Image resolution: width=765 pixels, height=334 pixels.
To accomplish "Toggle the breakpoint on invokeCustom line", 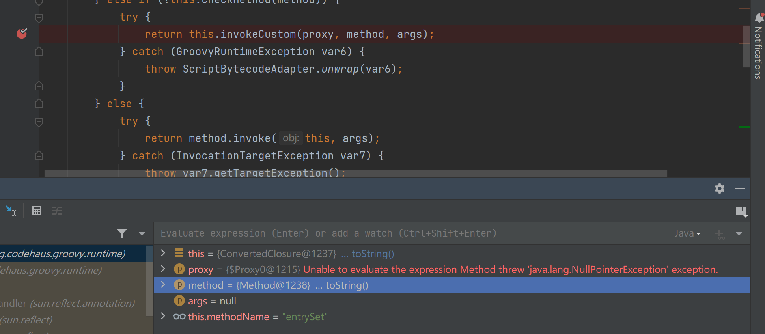I will point(22,34).
